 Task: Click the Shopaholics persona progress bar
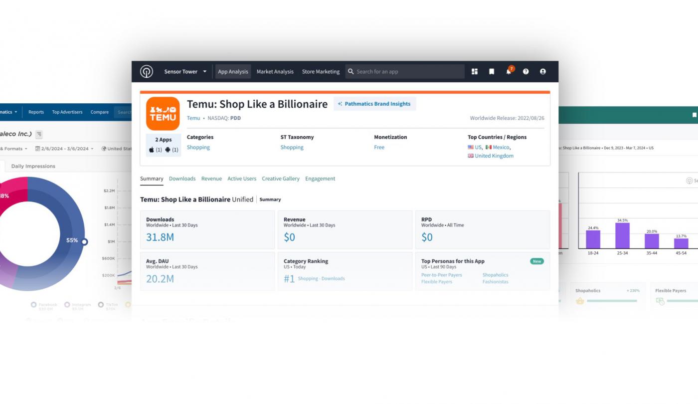point(612,301)
